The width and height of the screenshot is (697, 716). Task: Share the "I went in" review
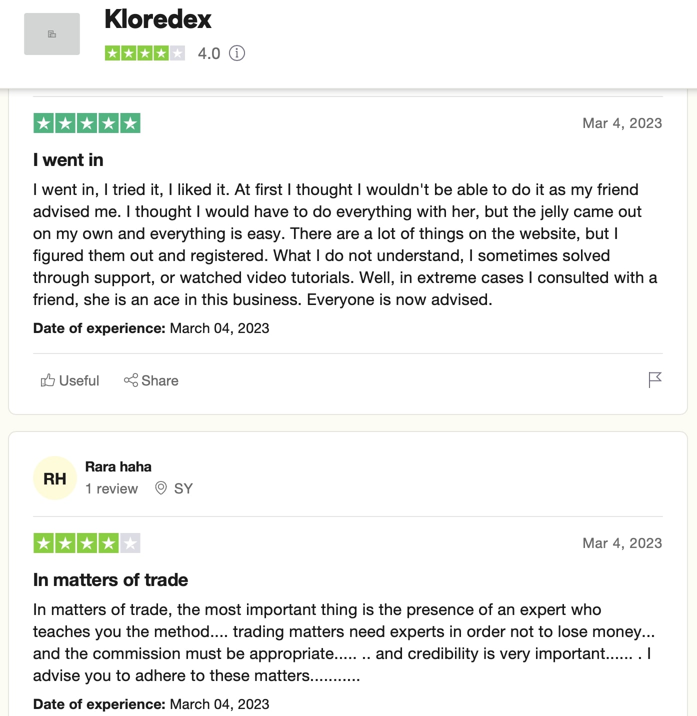pyautogui.click(x=151, y=380)
